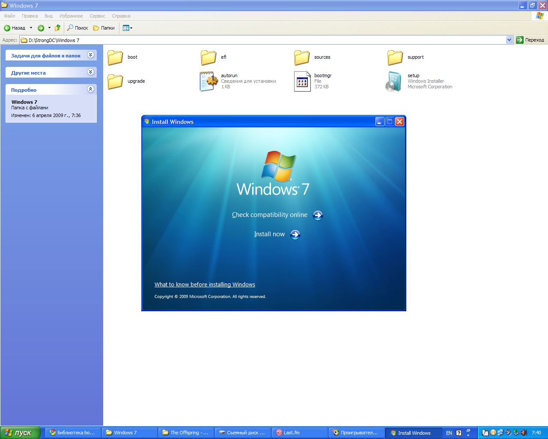Expand the Другие места panel
Screen dimensions: 548x439
click(x=90, y=72)
